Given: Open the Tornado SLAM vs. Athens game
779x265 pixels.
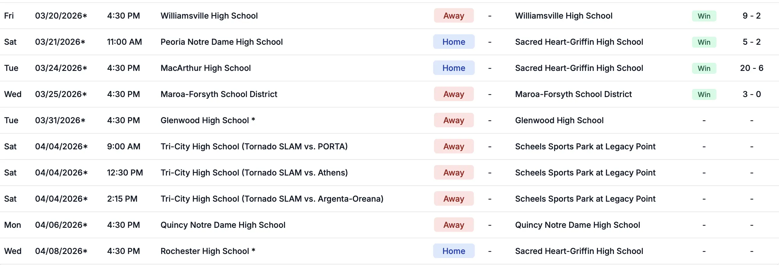Looking at the screenshot, I should pyautogui.click(x=254, y=173).
